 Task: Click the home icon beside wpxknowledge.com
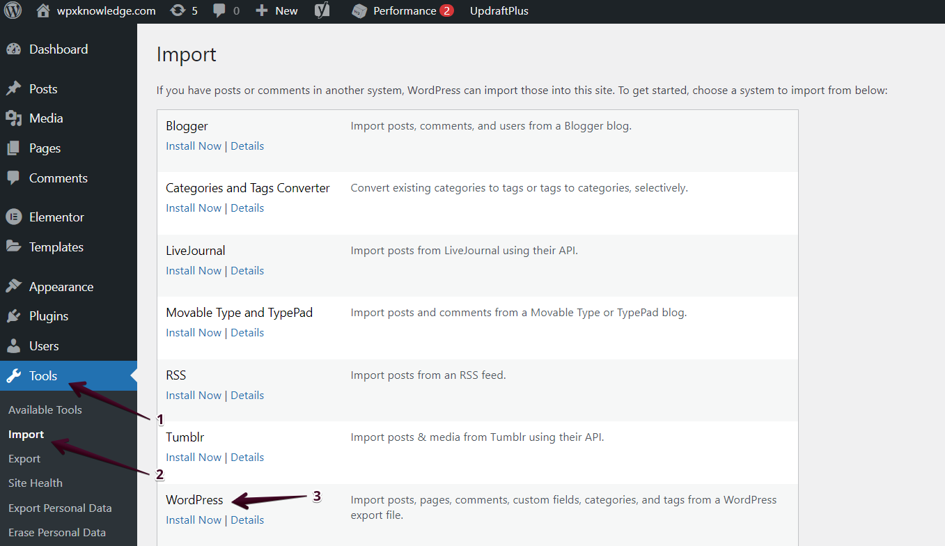tap(43, 11)
